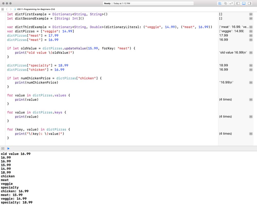Click the "veggie: 14.99" line in console output
This screenshot has height=208, width=257.
[x=14, y=199]
